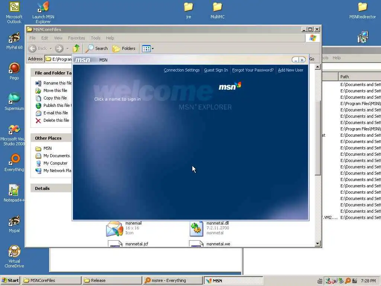Open MyPal 68 desktop shortcut
The width and height of the screenshot is (381, 286).
tap(14, 41)
